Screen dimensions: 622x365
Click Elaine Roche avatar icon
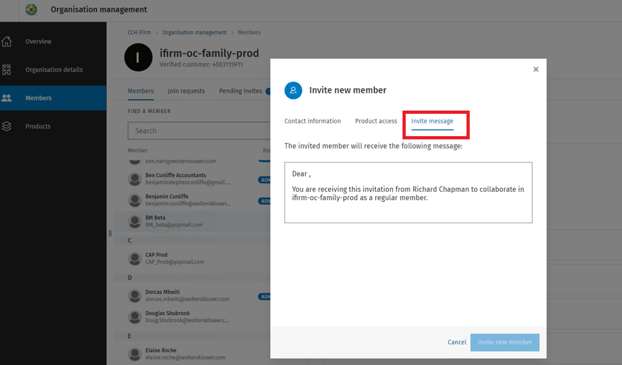click(x=135, y=354)
